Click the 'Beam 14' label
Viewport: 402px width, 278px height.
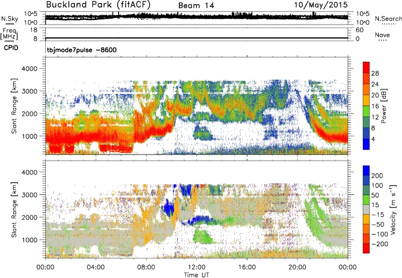pos(196,6)
